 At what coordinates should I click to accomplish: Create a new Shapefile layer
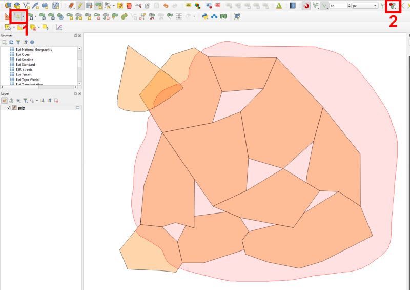(26, 5)
